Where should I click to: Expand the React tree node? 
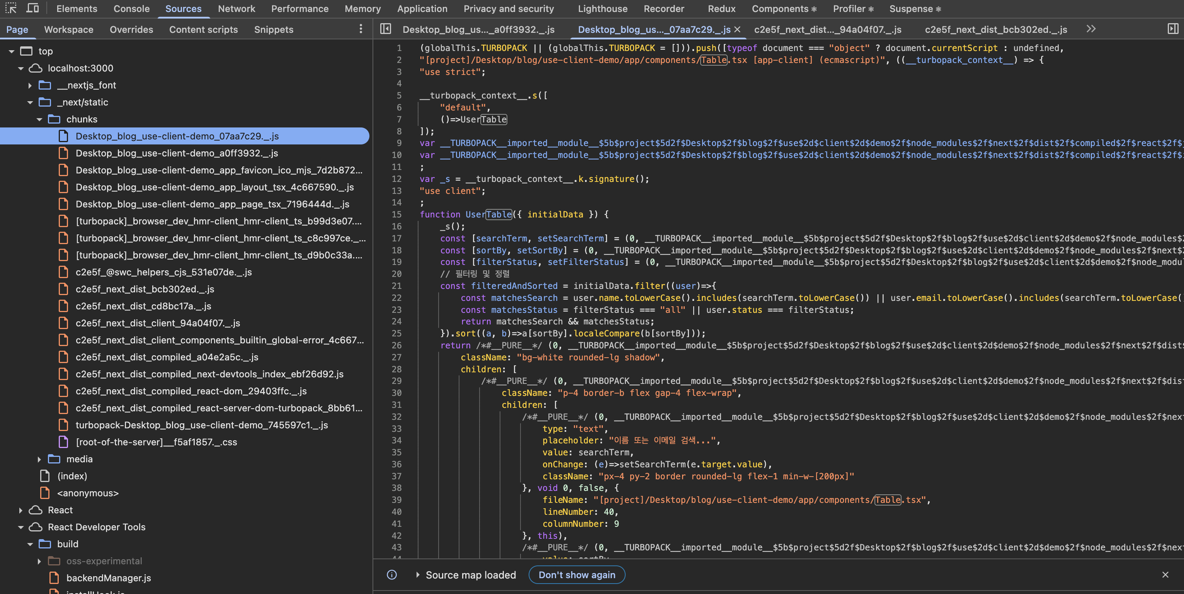(x=20, y=510)
